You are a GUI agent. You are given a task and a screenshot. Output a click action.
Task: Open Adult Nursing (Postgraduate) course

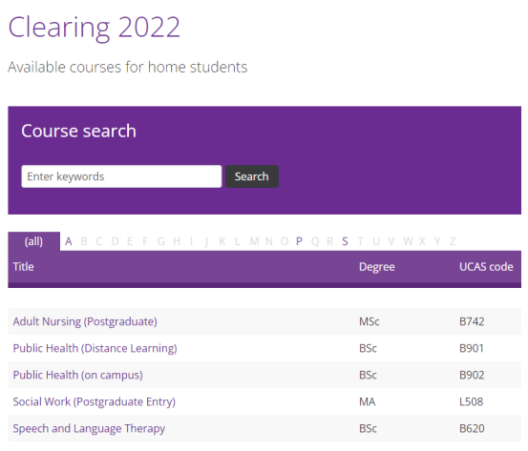pos(85,321)
